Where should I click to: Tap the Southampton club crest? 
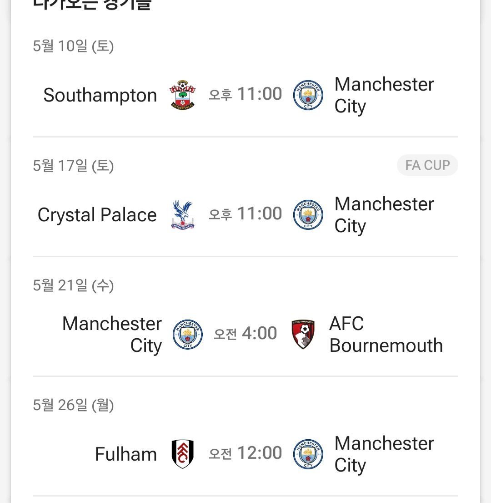coord(182,95)
